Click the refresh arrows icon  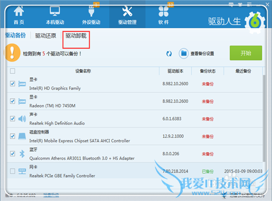point(169,54)
